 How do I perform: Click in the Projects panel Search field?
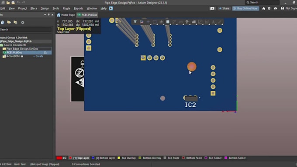pyautogui.click(x=26, y=29)
